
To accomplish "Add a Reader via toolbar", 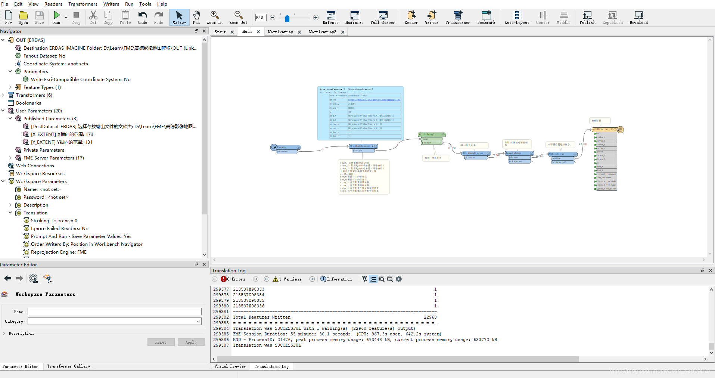I will tap(411, 18).
